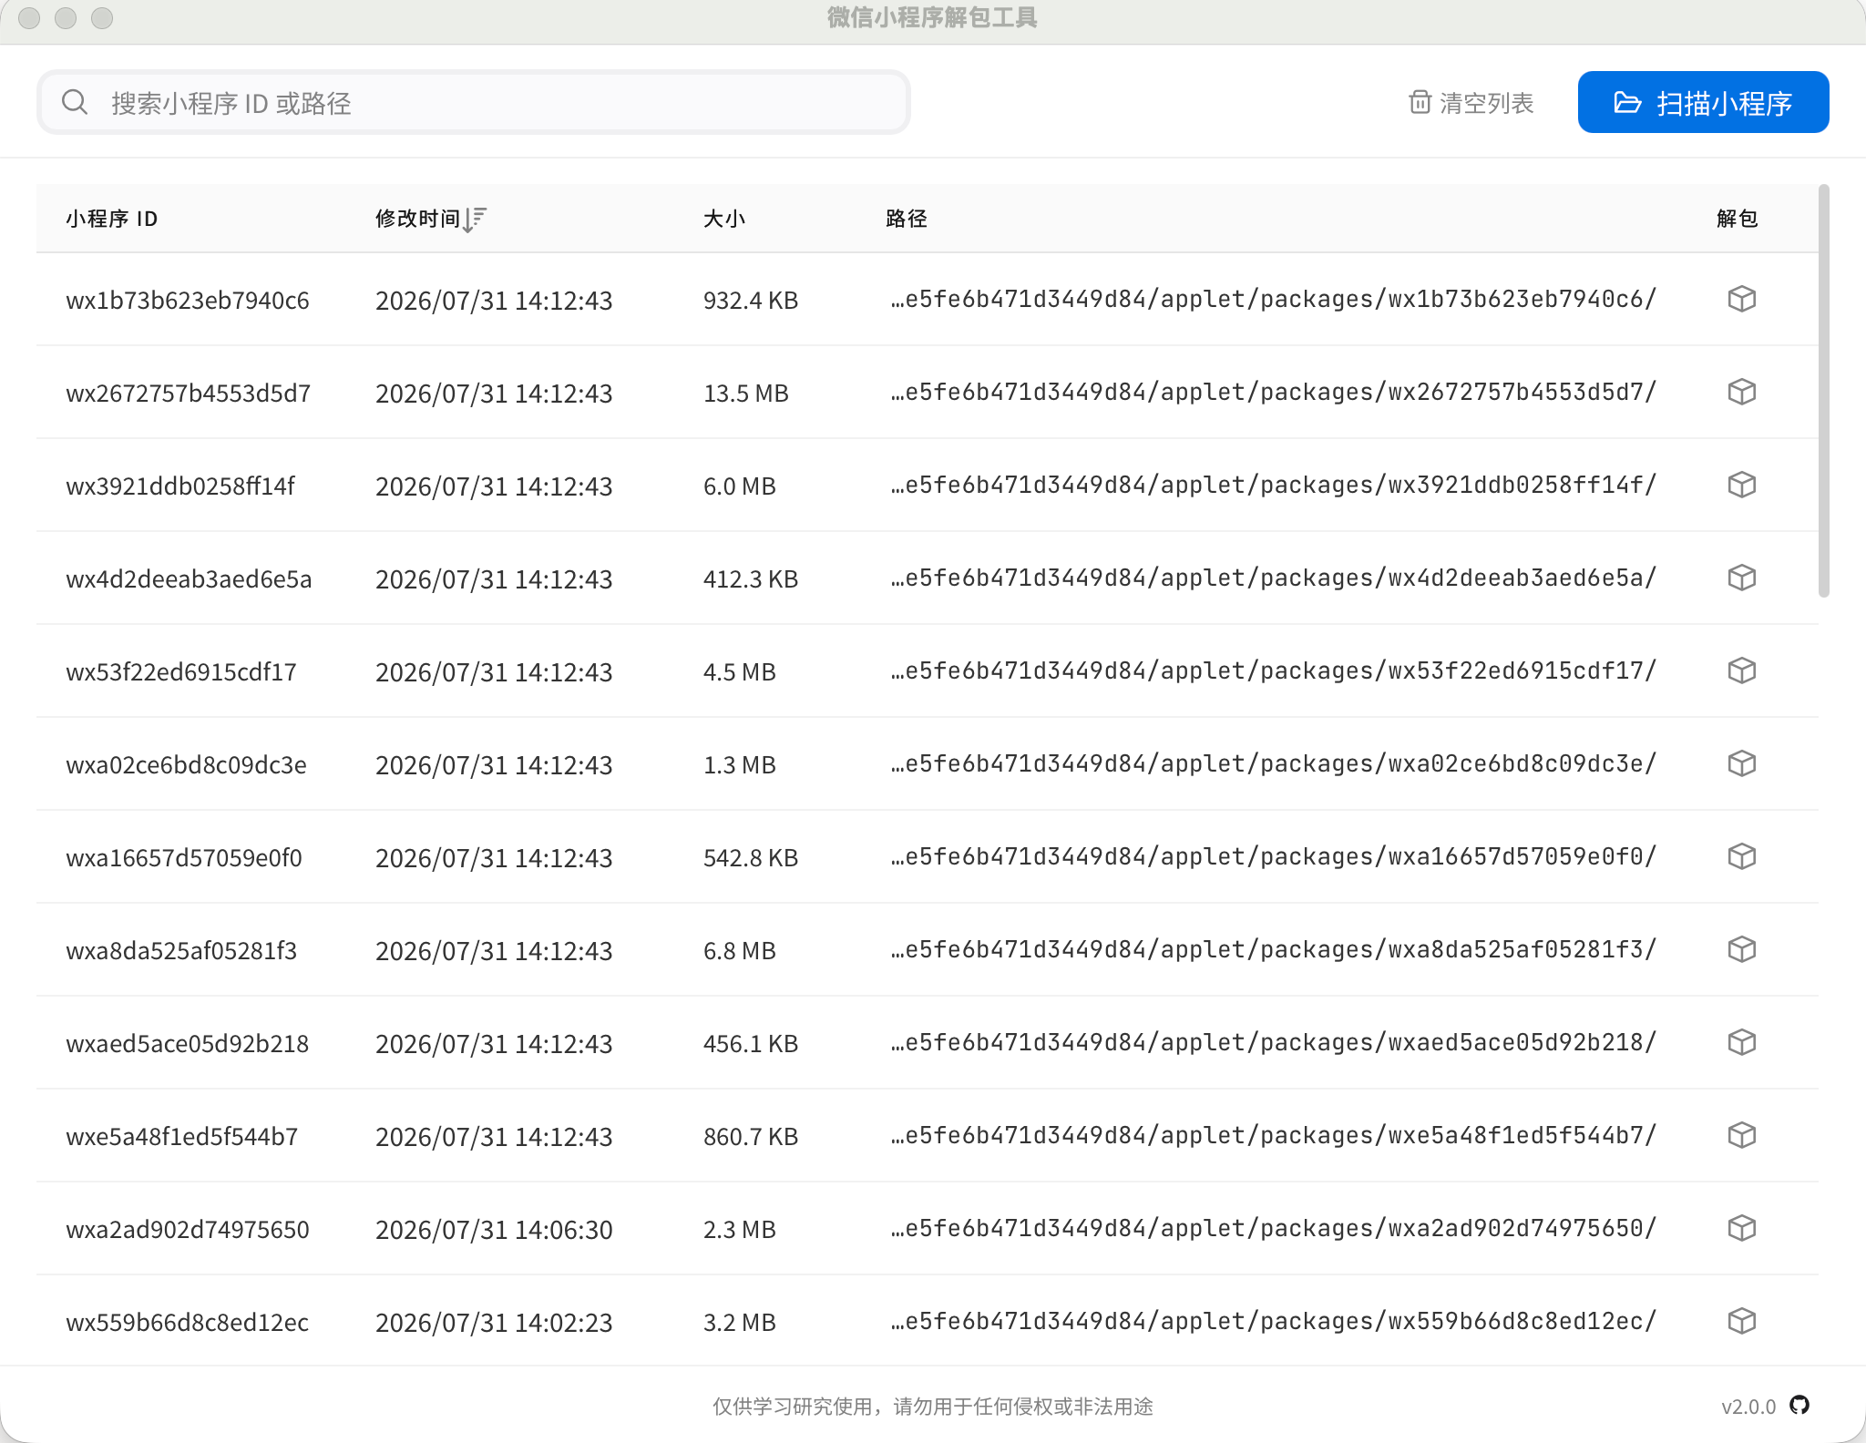Unpack mini program wx53f22ed6915cdf17
This screenshot has width=1866, height=1443.
coord(1741,671)
